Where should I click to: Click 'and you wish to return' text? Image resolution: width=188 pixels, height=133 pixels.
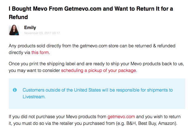[x=158, y=116]
